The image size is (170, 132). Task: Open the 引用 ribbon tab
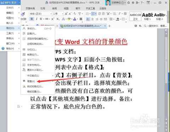(42, 9)
